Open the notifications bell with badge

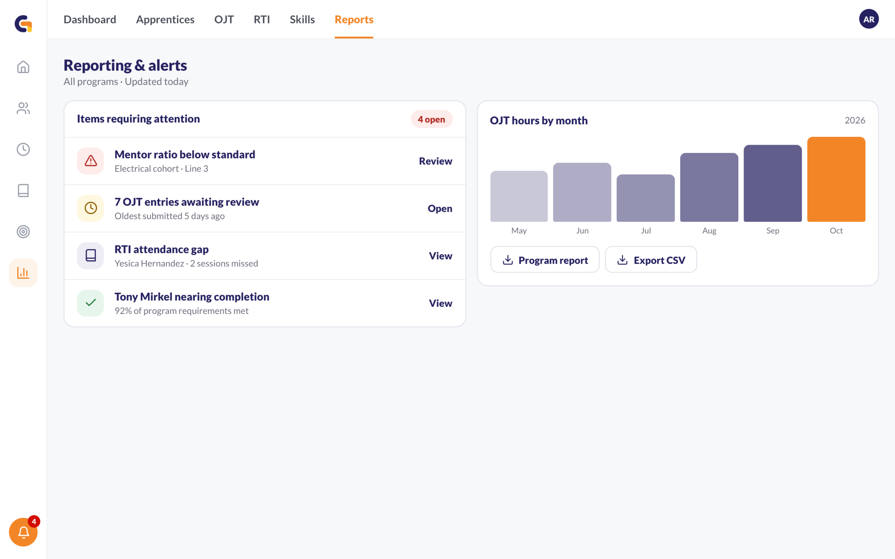pyautogui.click(x=23, y=532)
